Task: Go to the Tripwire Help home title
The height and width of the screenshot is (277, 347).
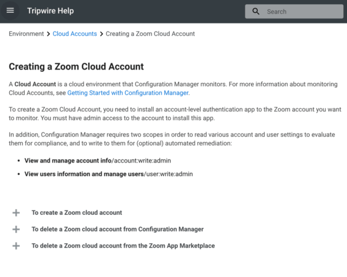Action: tap(50, 10)
